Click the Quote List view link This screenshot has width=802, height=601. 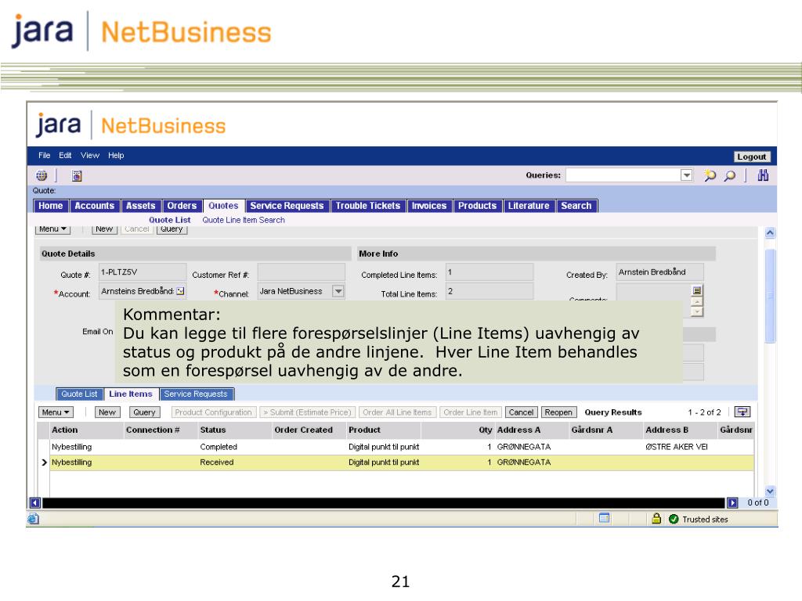(170, 220)
